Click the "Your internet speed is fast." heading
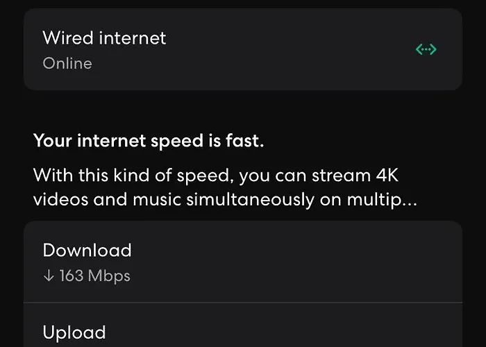Screen dimensions: 486x347 pyautogui.click(x=149, y=141)
